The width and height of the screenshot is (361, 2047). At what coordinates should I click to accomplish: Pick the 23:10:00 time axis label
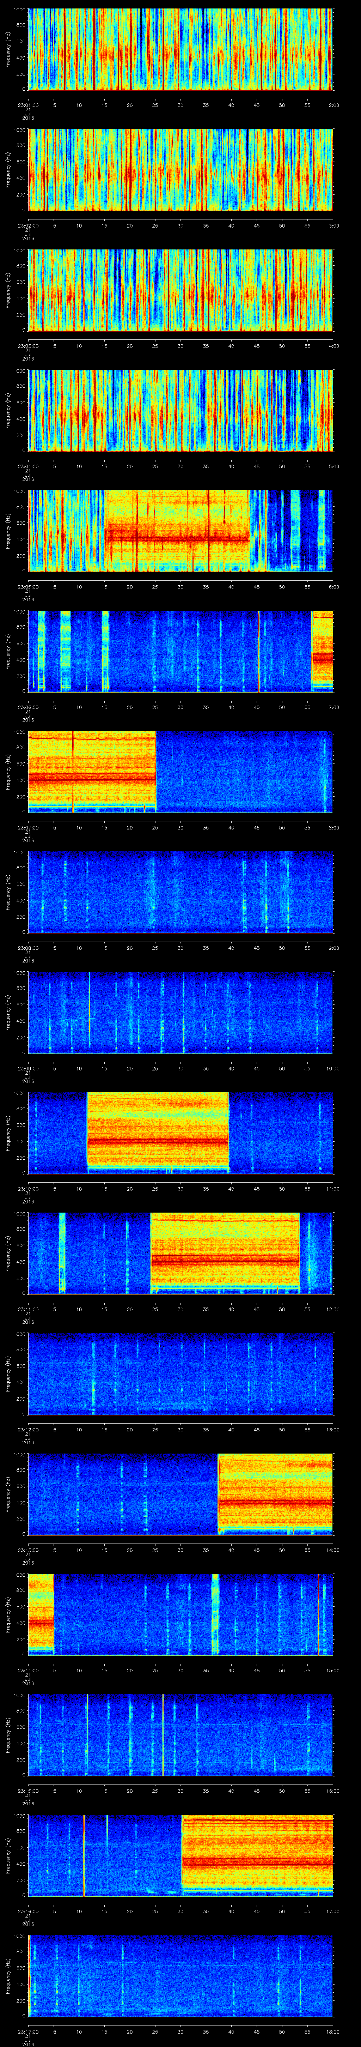point(29,1188)
